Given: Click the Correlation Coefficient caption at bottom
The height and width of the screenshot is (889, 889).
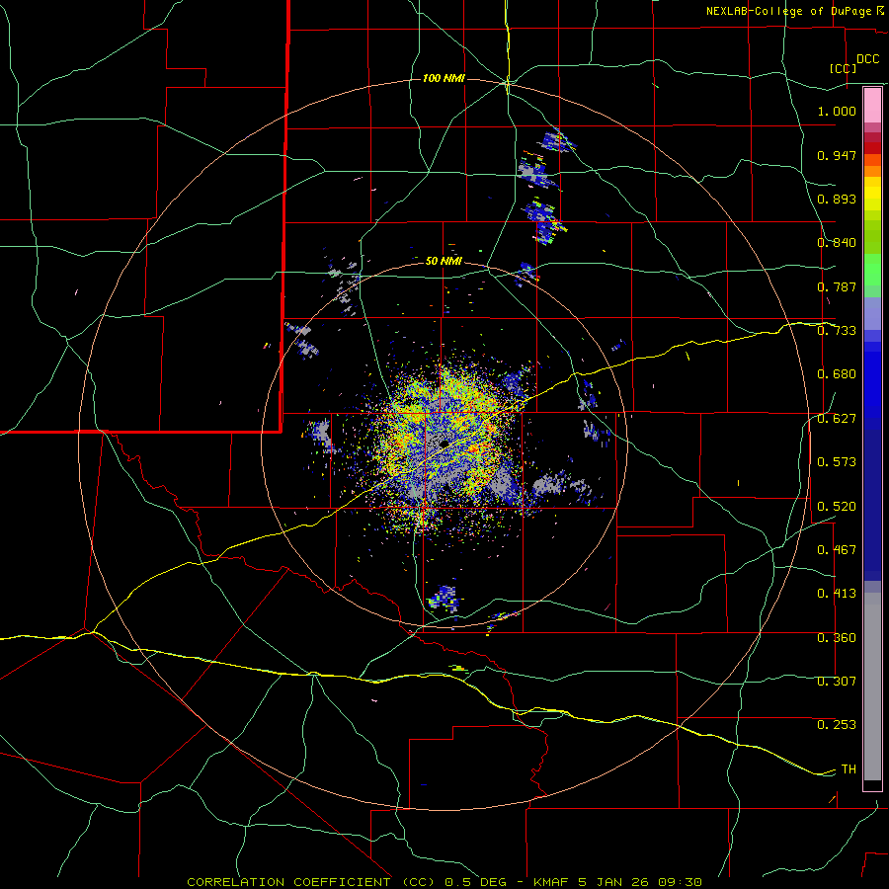Looking at the screenshot, I should [x=444, y=882].
